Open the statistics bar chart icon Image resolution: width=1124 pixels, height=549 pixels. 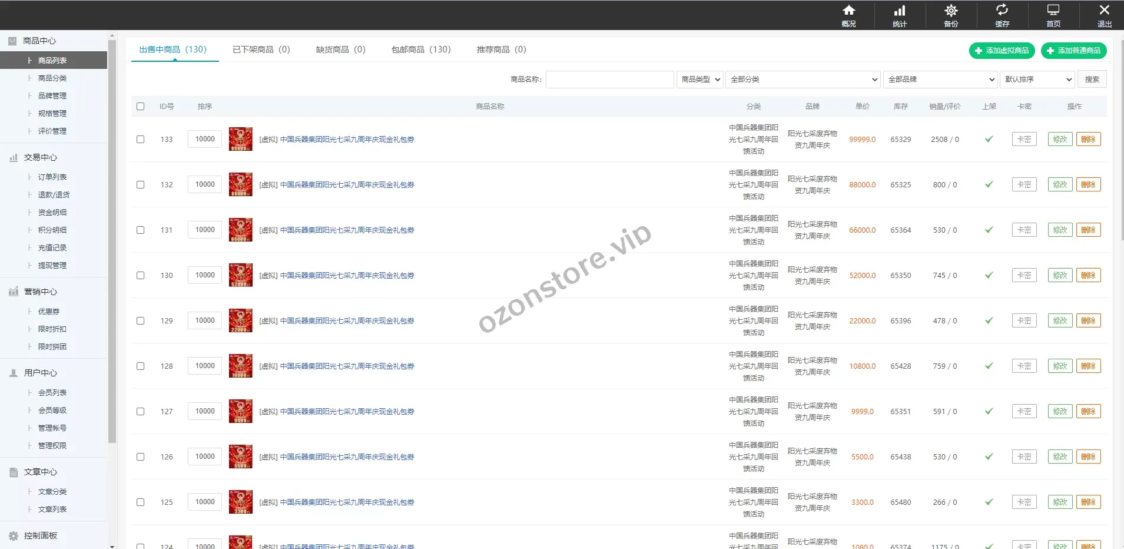(900, 11)
